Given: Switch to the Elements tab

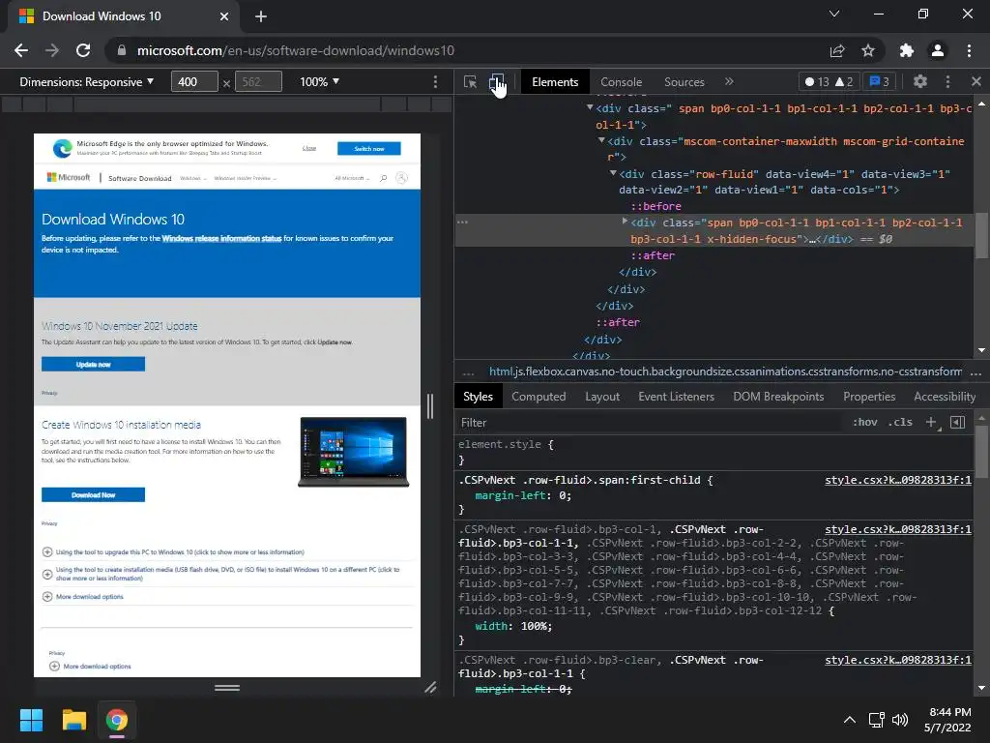Looking at the screenshot, I should 555,82.
